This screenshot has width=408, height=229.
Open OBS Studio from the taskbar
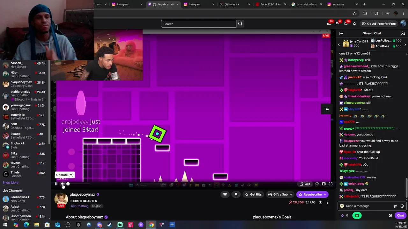tap(68, 225)
